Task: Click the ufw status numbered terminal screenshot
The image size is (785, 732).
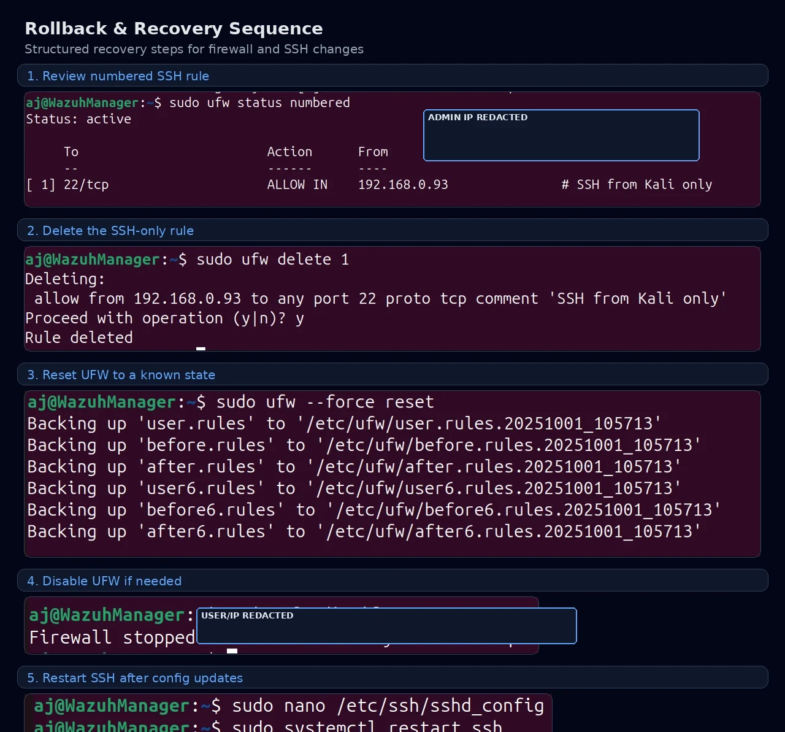Action: pos(392,149)
